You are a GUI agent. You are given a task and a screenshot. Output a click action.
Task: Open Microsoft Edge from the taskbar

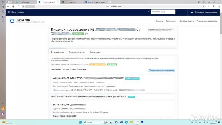pos(126,122)
